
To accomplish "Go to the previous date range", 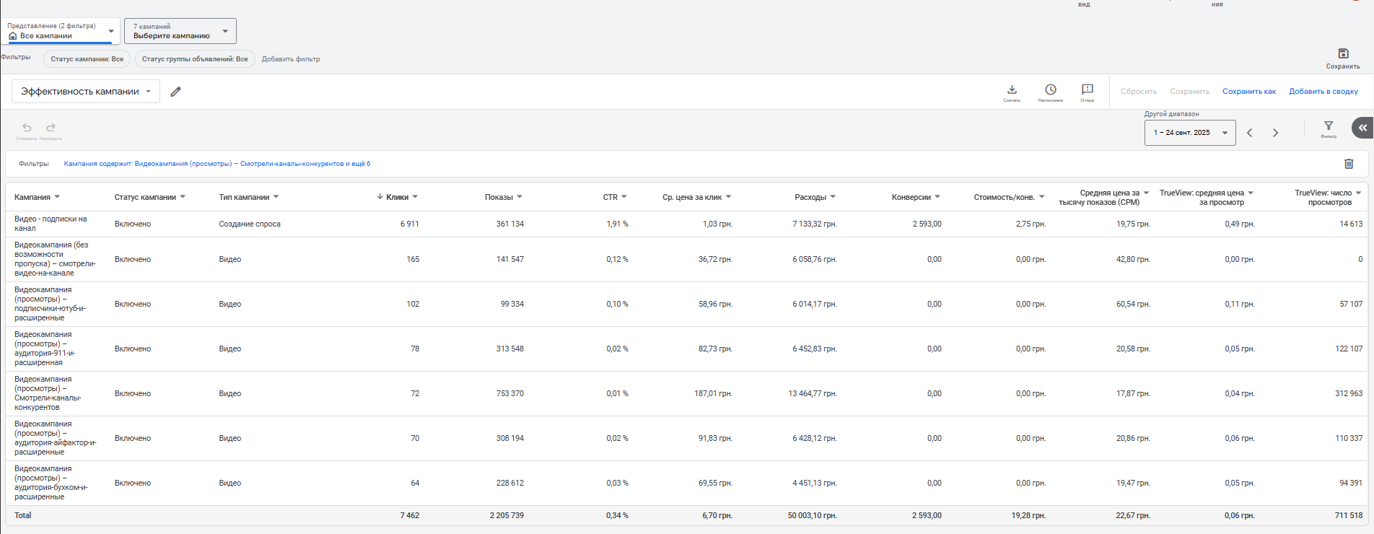I will click(x=1250, y=133).
